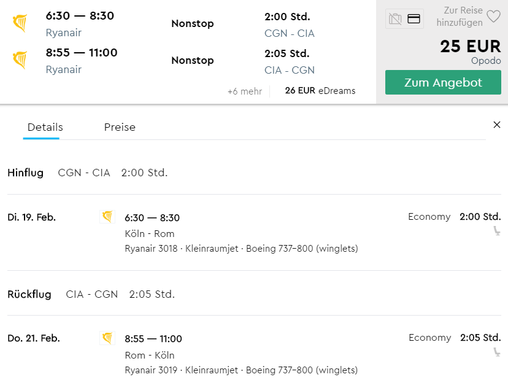Expand "+6 mehr" to show more offers

click(x=245, y=90)
